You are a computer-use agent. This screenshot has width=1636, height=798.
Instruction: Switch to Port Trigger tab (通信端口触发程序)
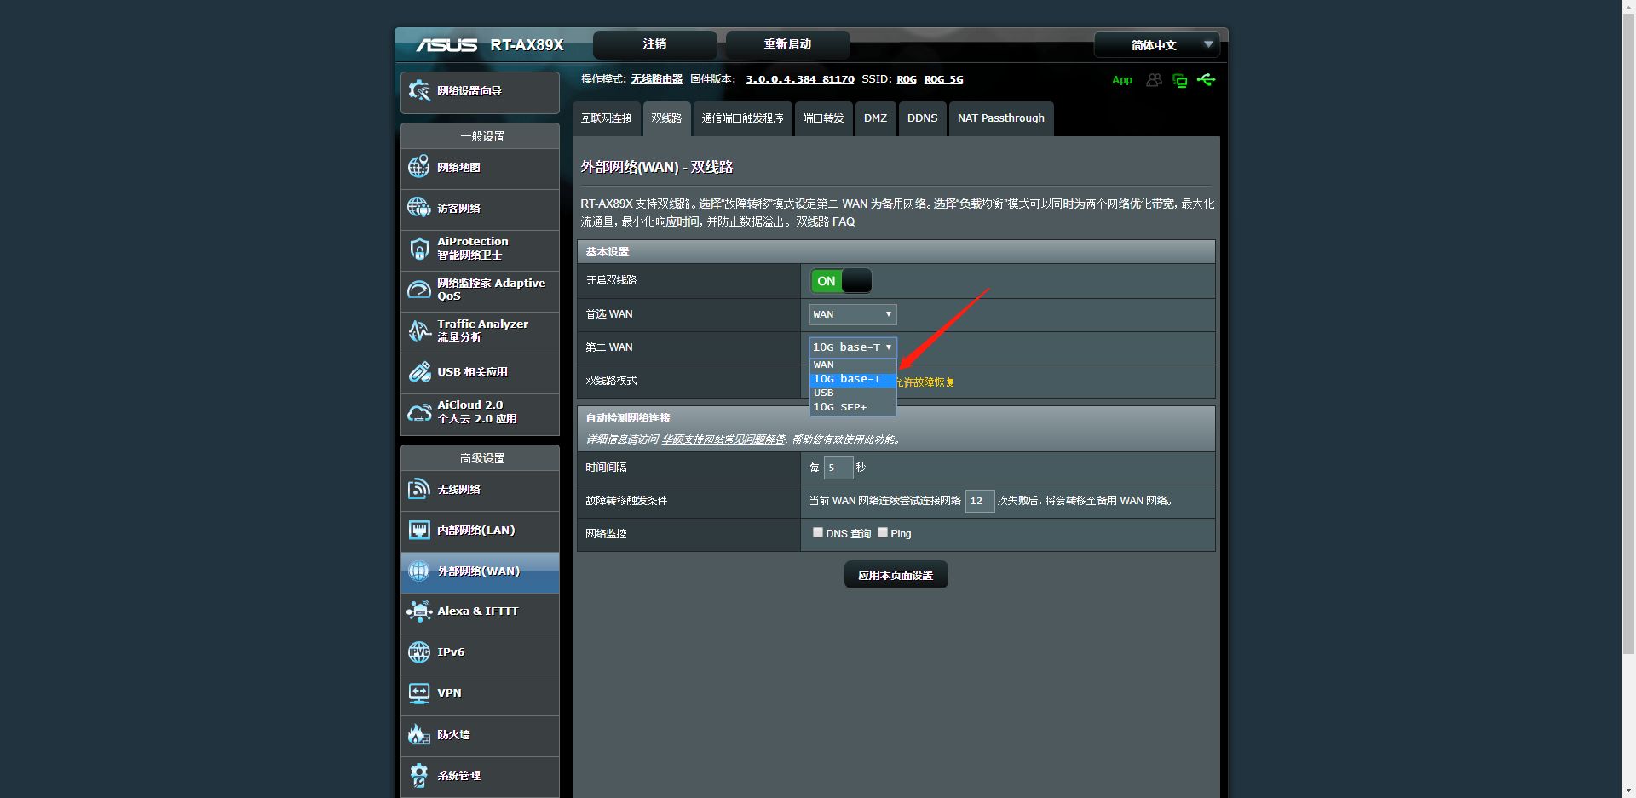[742, 118]
